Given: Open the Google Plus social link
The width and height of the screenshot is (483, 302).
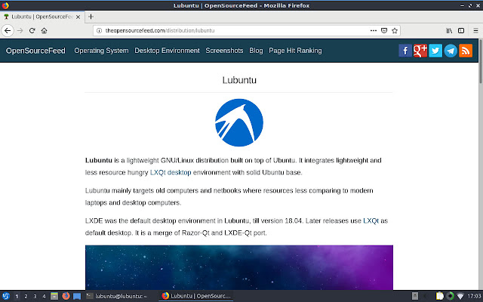Looking at the screenshot, I should point(420,51).
